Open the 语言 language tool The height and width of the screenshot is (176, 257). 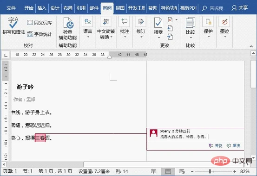click(87, 21)
